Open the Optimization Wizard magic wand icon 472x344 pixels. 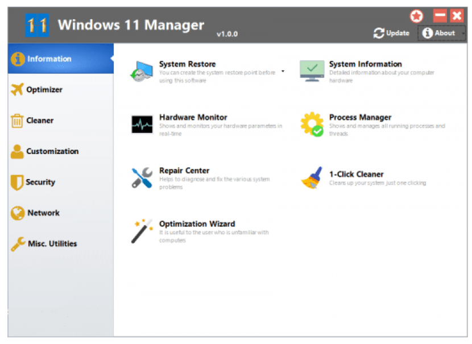(142, 231)
